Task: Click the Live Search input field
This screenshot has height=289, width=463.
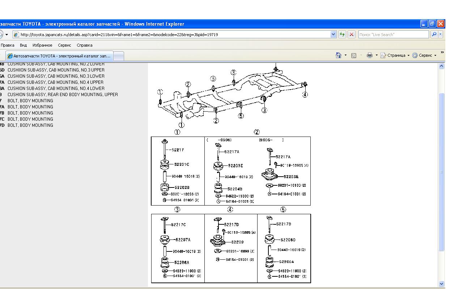Action: tap(393, 35)
